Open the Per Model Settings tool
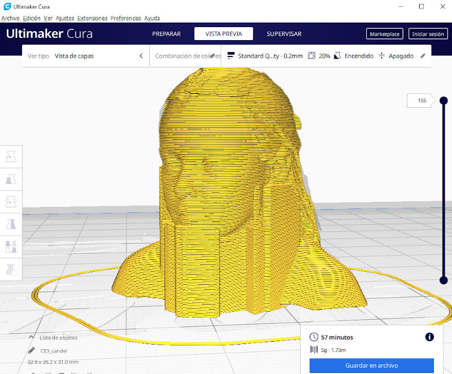Viewport: 452px width, 374px height. [11, 247]
